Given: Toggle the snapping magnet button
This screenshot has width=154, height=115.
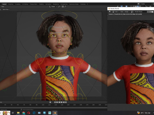Looking at the screenshot, I should click(x=63, y=7).
